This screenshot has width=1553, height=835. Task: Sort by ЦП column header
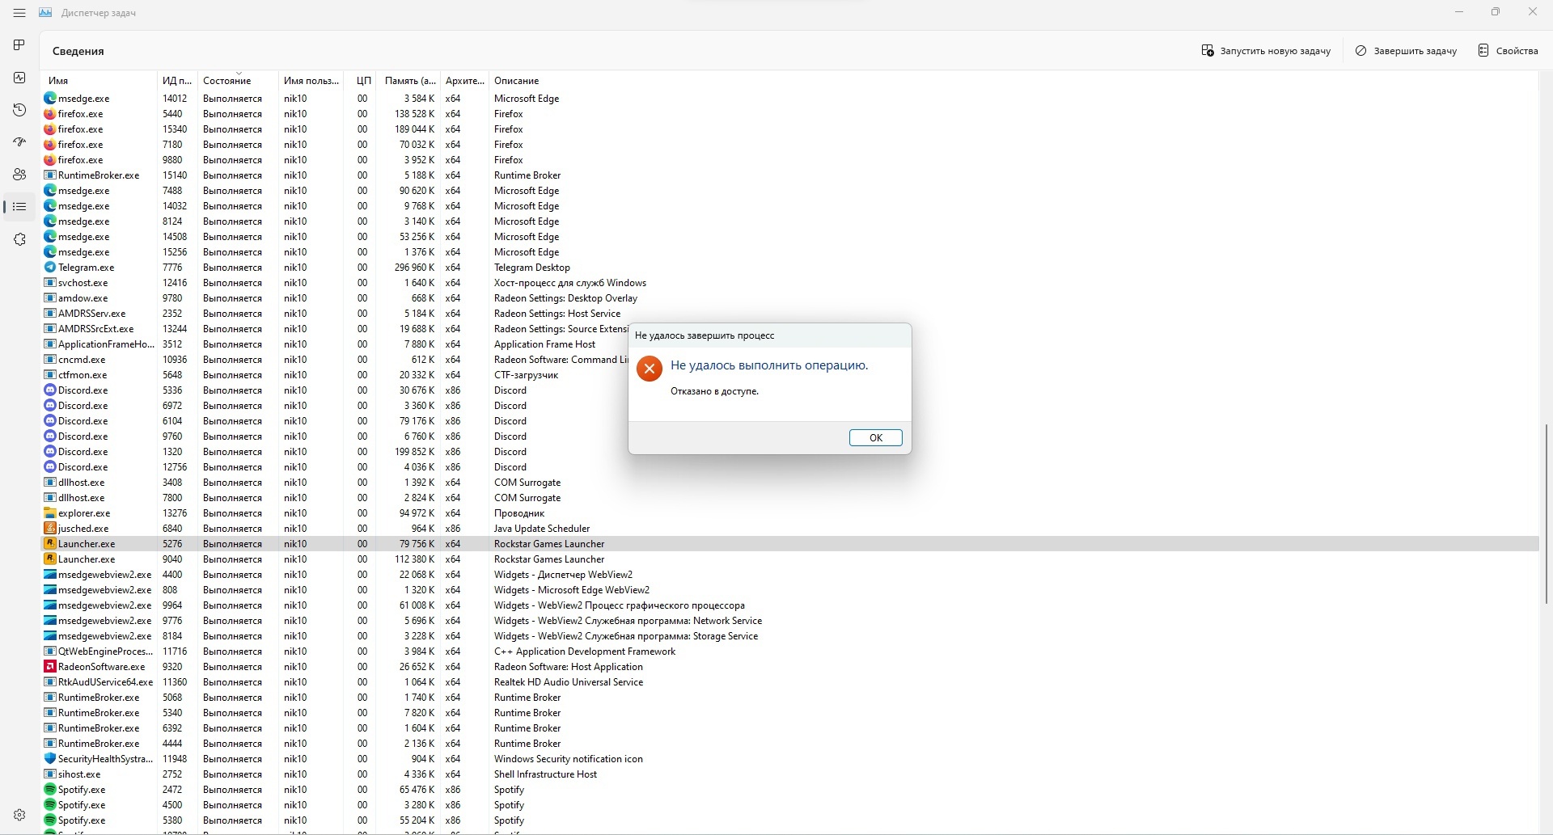[x=361, y=81]
